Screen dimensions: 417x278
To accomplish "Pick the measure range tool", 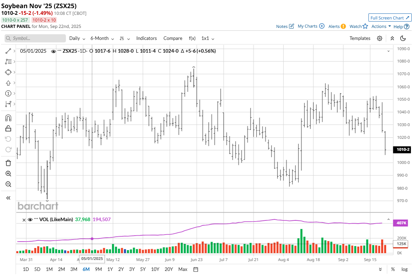I will 8,104.
